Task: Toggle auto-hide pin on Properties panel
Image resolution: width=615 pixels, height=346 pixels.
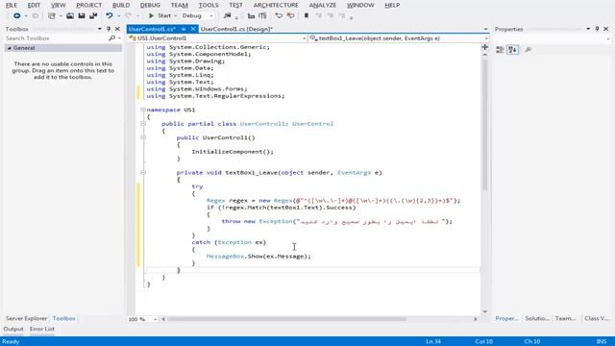Action: (x=597, y=29)
